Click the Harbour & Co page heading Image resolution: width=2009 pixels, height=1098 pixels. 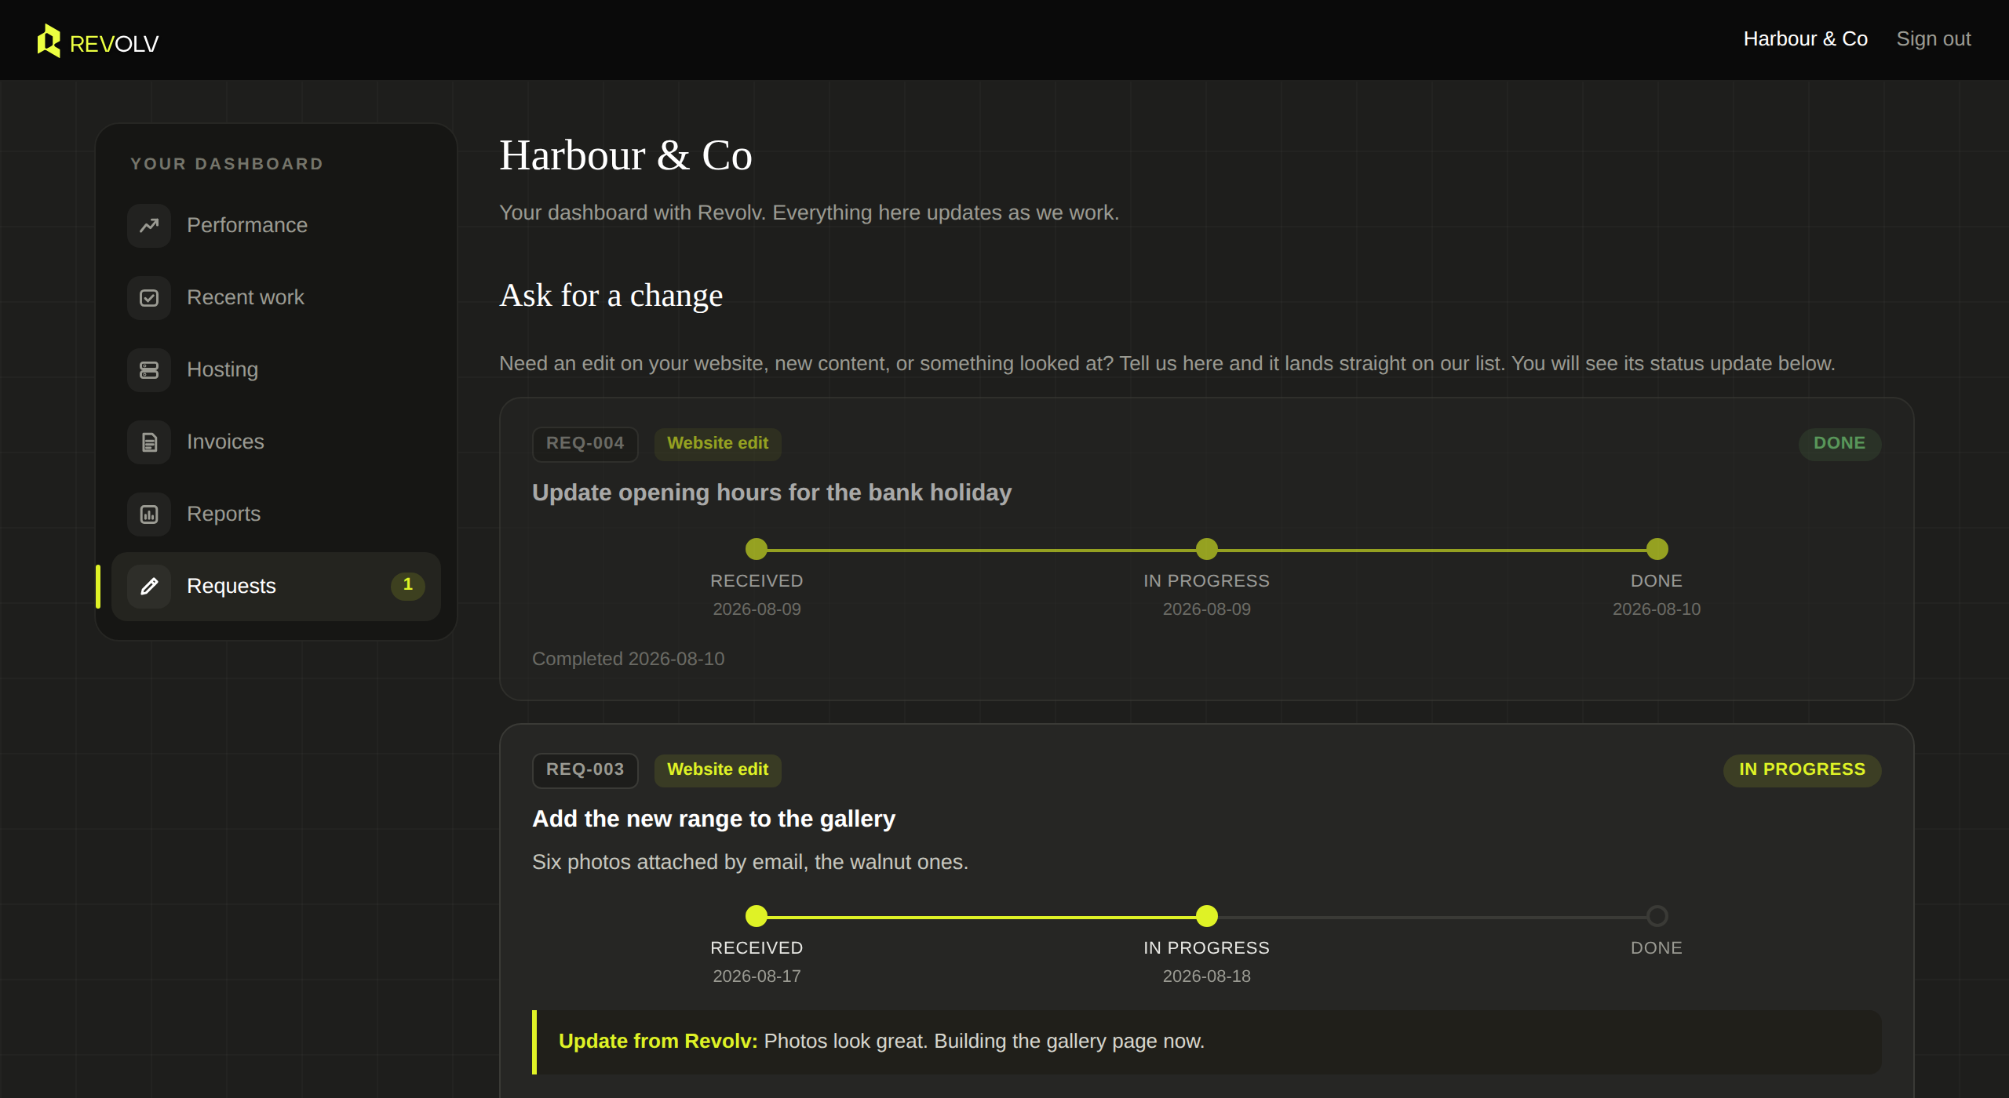[x=626, y=155]
